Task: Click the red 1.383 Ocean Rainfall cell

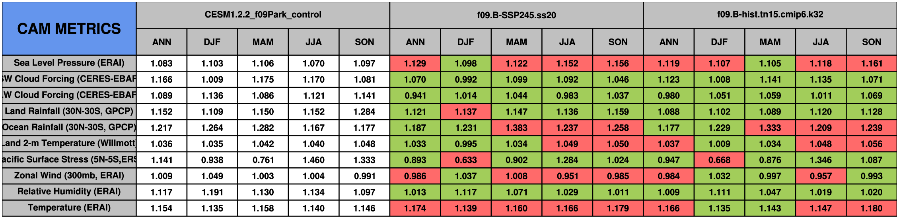Action: tap(516, 128)
